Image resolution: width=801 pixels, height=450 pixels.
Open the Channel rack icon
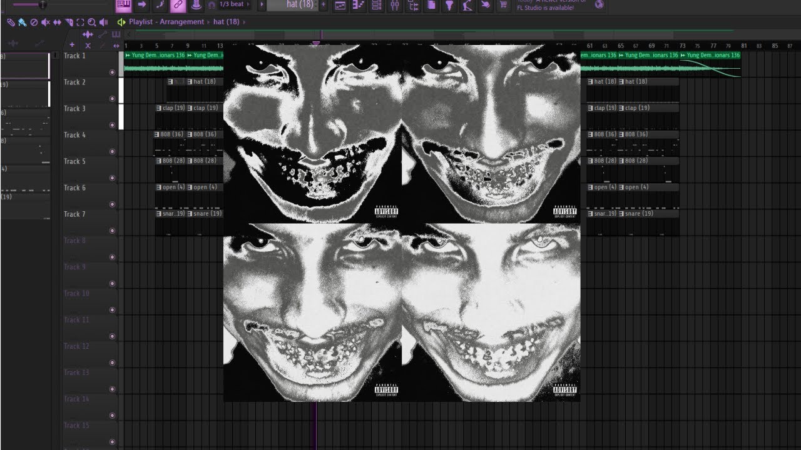pyautogui.click(x=377, y=5)
